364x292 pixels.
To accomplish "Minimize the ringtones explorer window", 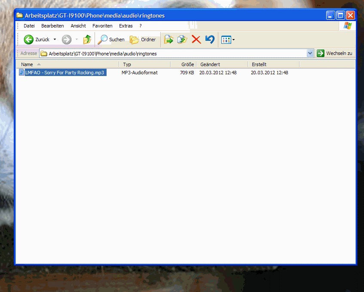I will click(330, 15).
